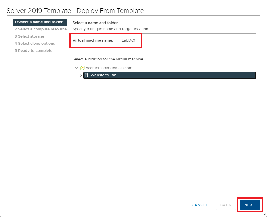Click the 'Select a name and folder' heading
This screenshot has width=267, height=217.
95,23
